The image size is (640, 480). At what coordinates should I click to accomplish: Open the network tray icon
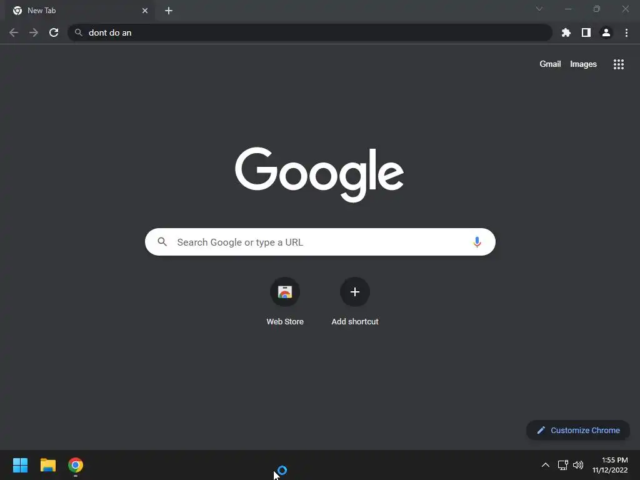tap(563, 465)
